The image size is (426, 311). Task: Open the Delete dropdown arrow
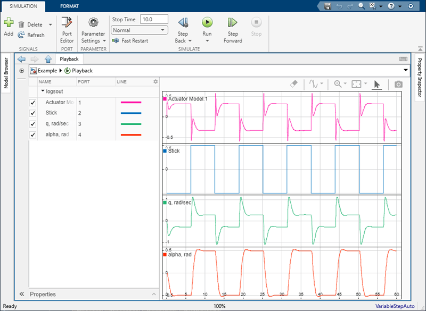[x=51, y=24]
